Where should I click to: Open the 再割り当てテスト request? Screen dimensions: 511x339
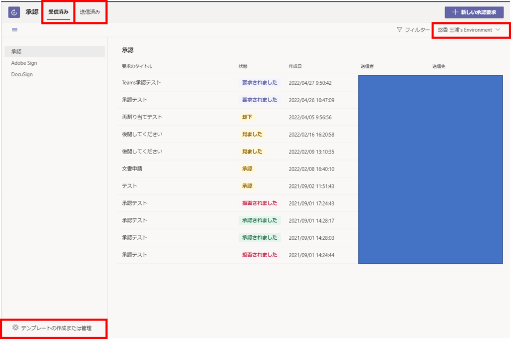tap(142, 117)
